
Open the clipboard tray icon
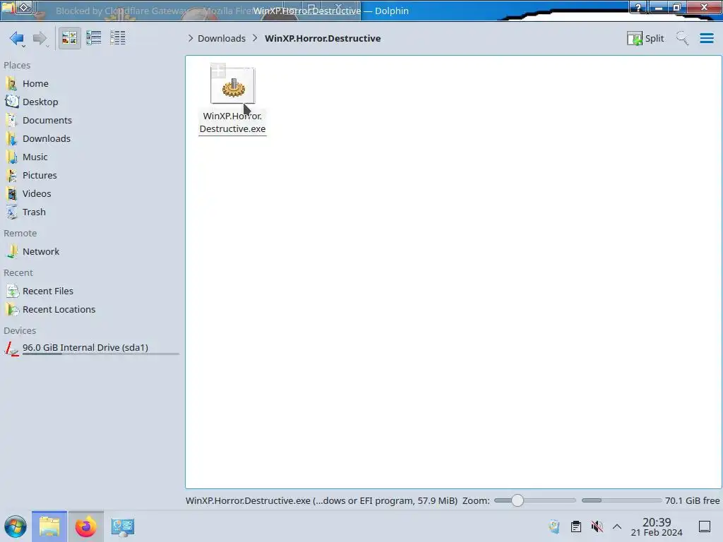576,526
